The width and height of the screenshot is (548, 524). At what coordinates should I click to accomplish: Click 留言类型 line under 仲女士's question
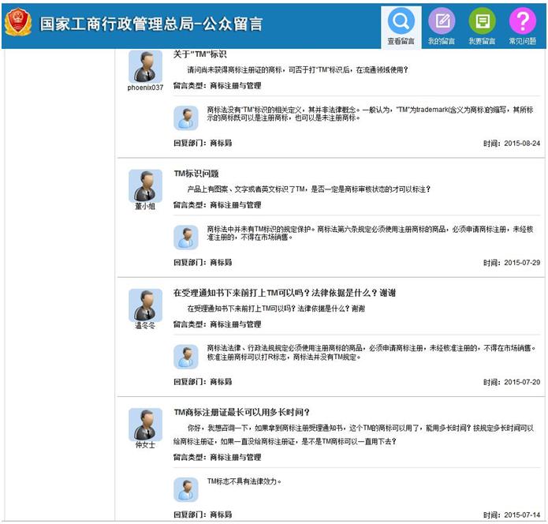pos(218,457)
